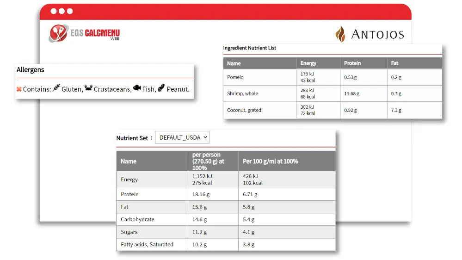Click per person protein 18.16 g value

click(x=201, y=195)
